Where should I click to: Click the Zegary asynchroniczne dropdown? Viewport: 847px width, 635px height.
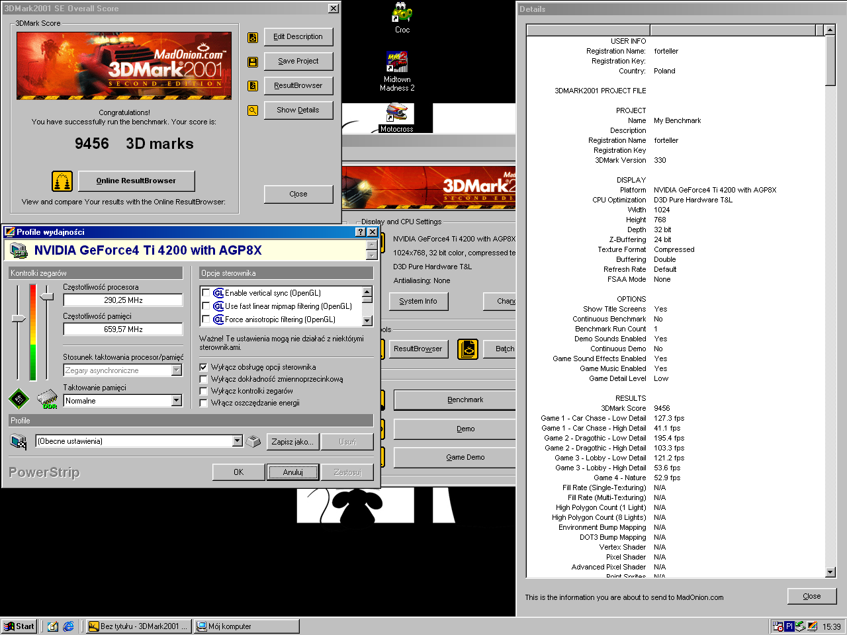click(122, 370)
